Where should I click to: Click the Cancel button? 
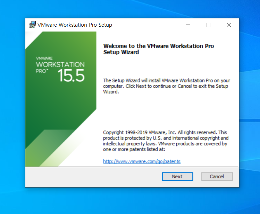(217, 177)
